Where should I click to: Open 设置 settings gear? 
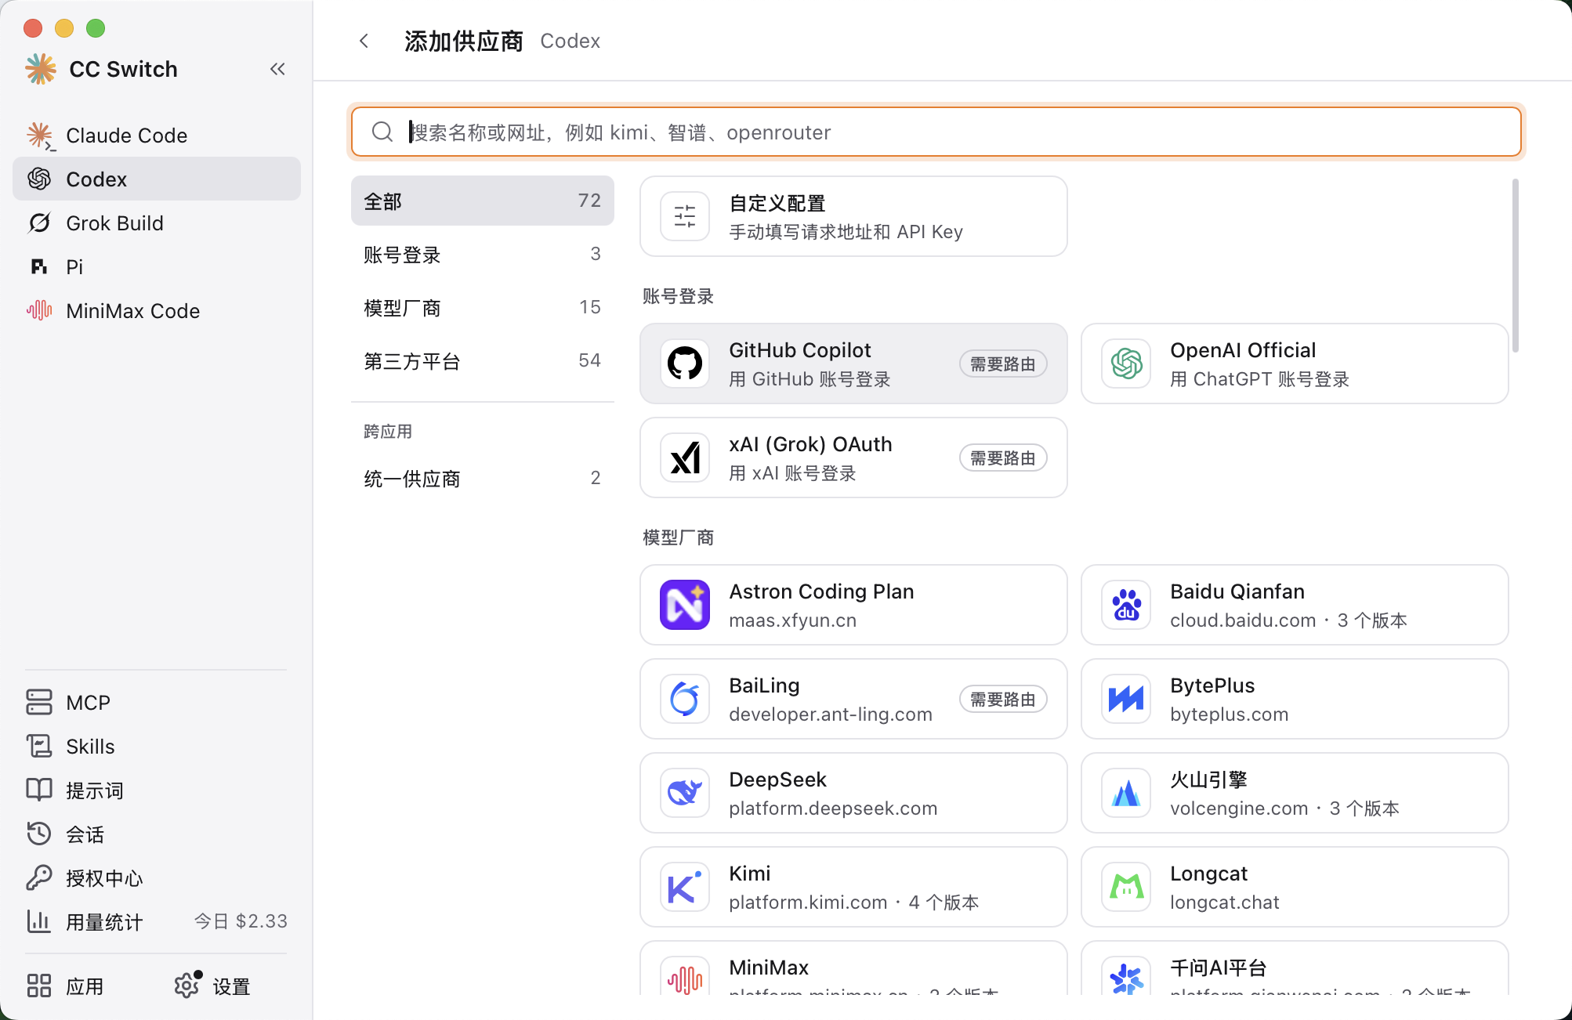(212, 986)
